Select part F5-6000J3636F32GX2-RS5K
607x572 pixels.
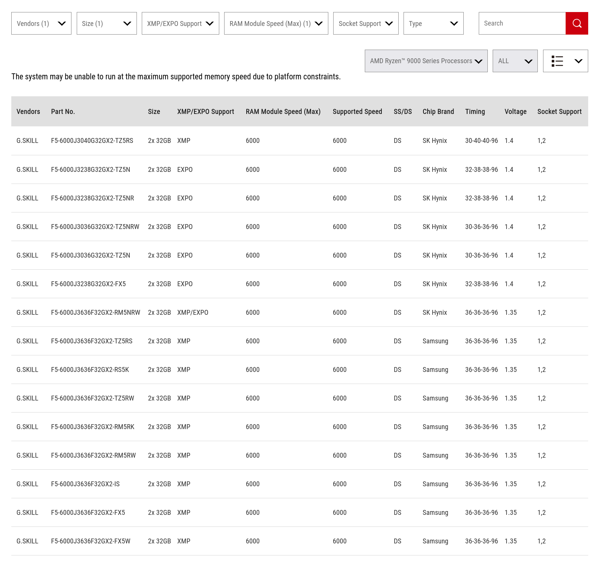pyautogui.click(x=90, y=370)
